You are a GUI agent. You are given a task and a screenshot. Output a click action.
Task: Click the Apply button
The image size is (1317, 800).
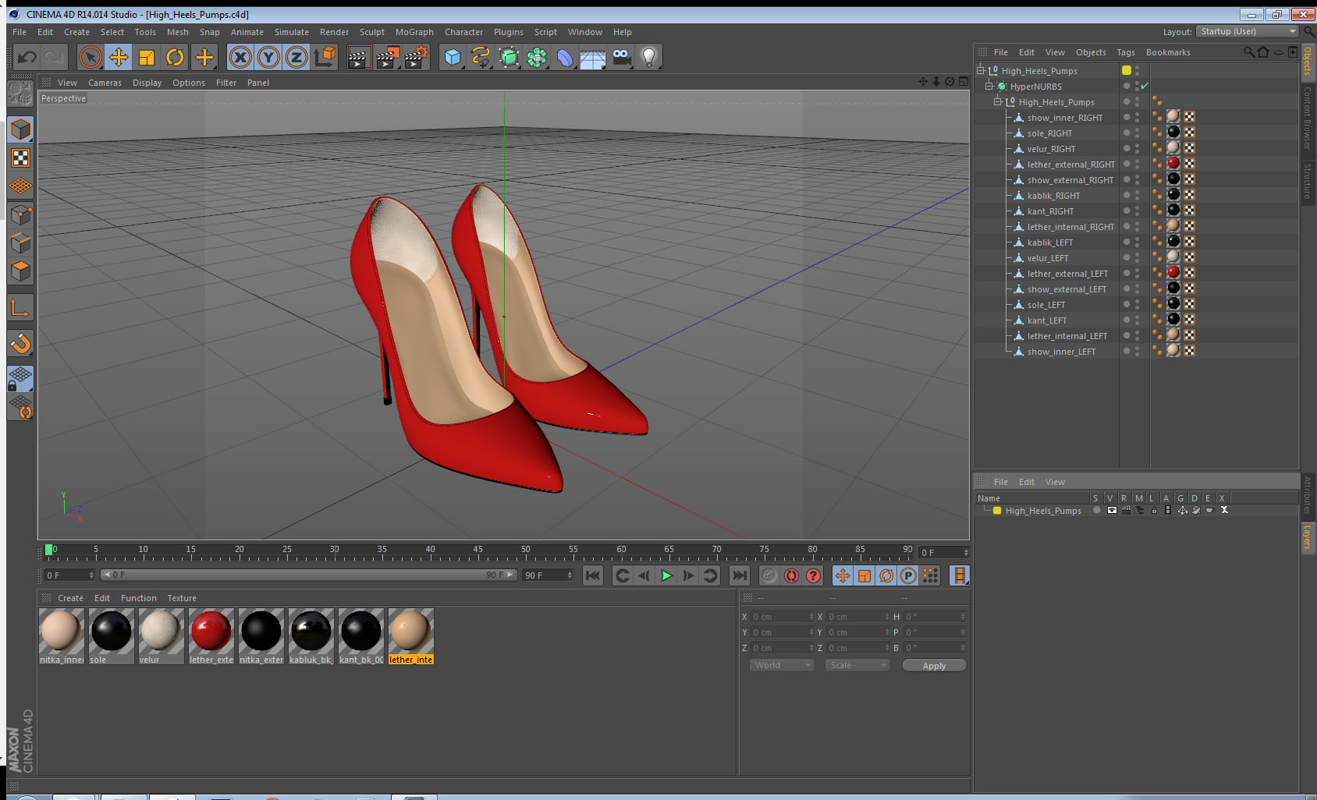point(934,665)
